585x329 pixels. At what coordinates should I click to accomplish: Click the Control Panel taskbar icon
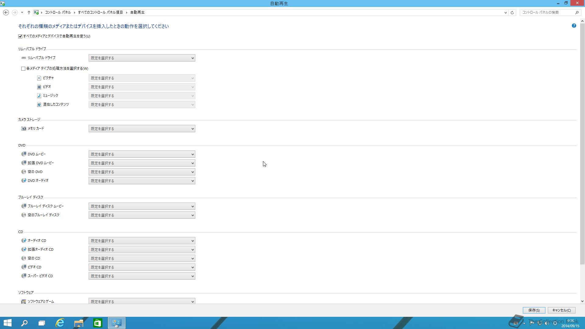click(117, 323)
